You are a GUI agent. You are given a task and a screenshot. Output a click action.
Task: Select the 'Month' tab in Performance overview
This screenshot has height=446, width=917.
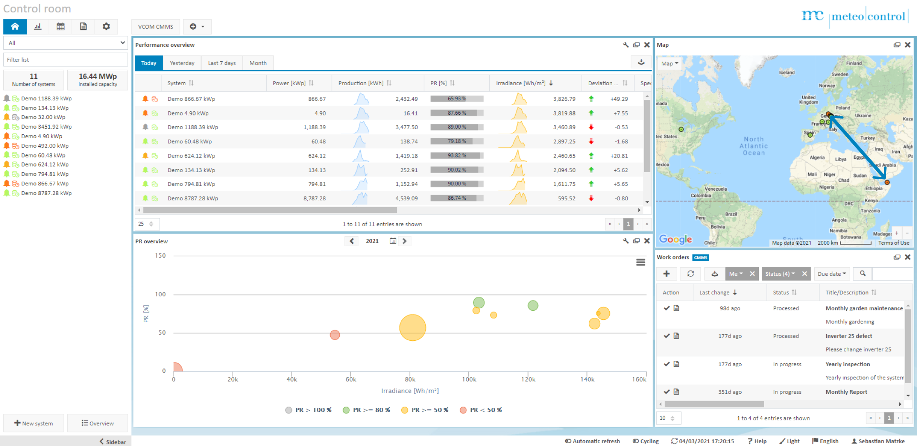[x=257, y=62]
